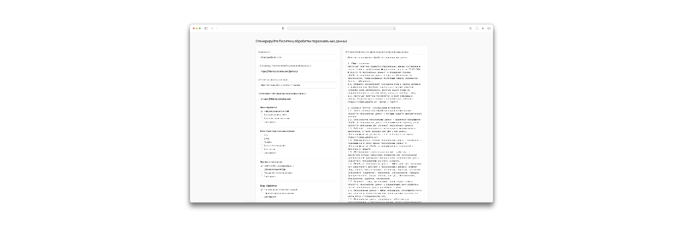683x227 pixels.
Task: Minimize Safari with the yellow button
Action: (197, 28)
